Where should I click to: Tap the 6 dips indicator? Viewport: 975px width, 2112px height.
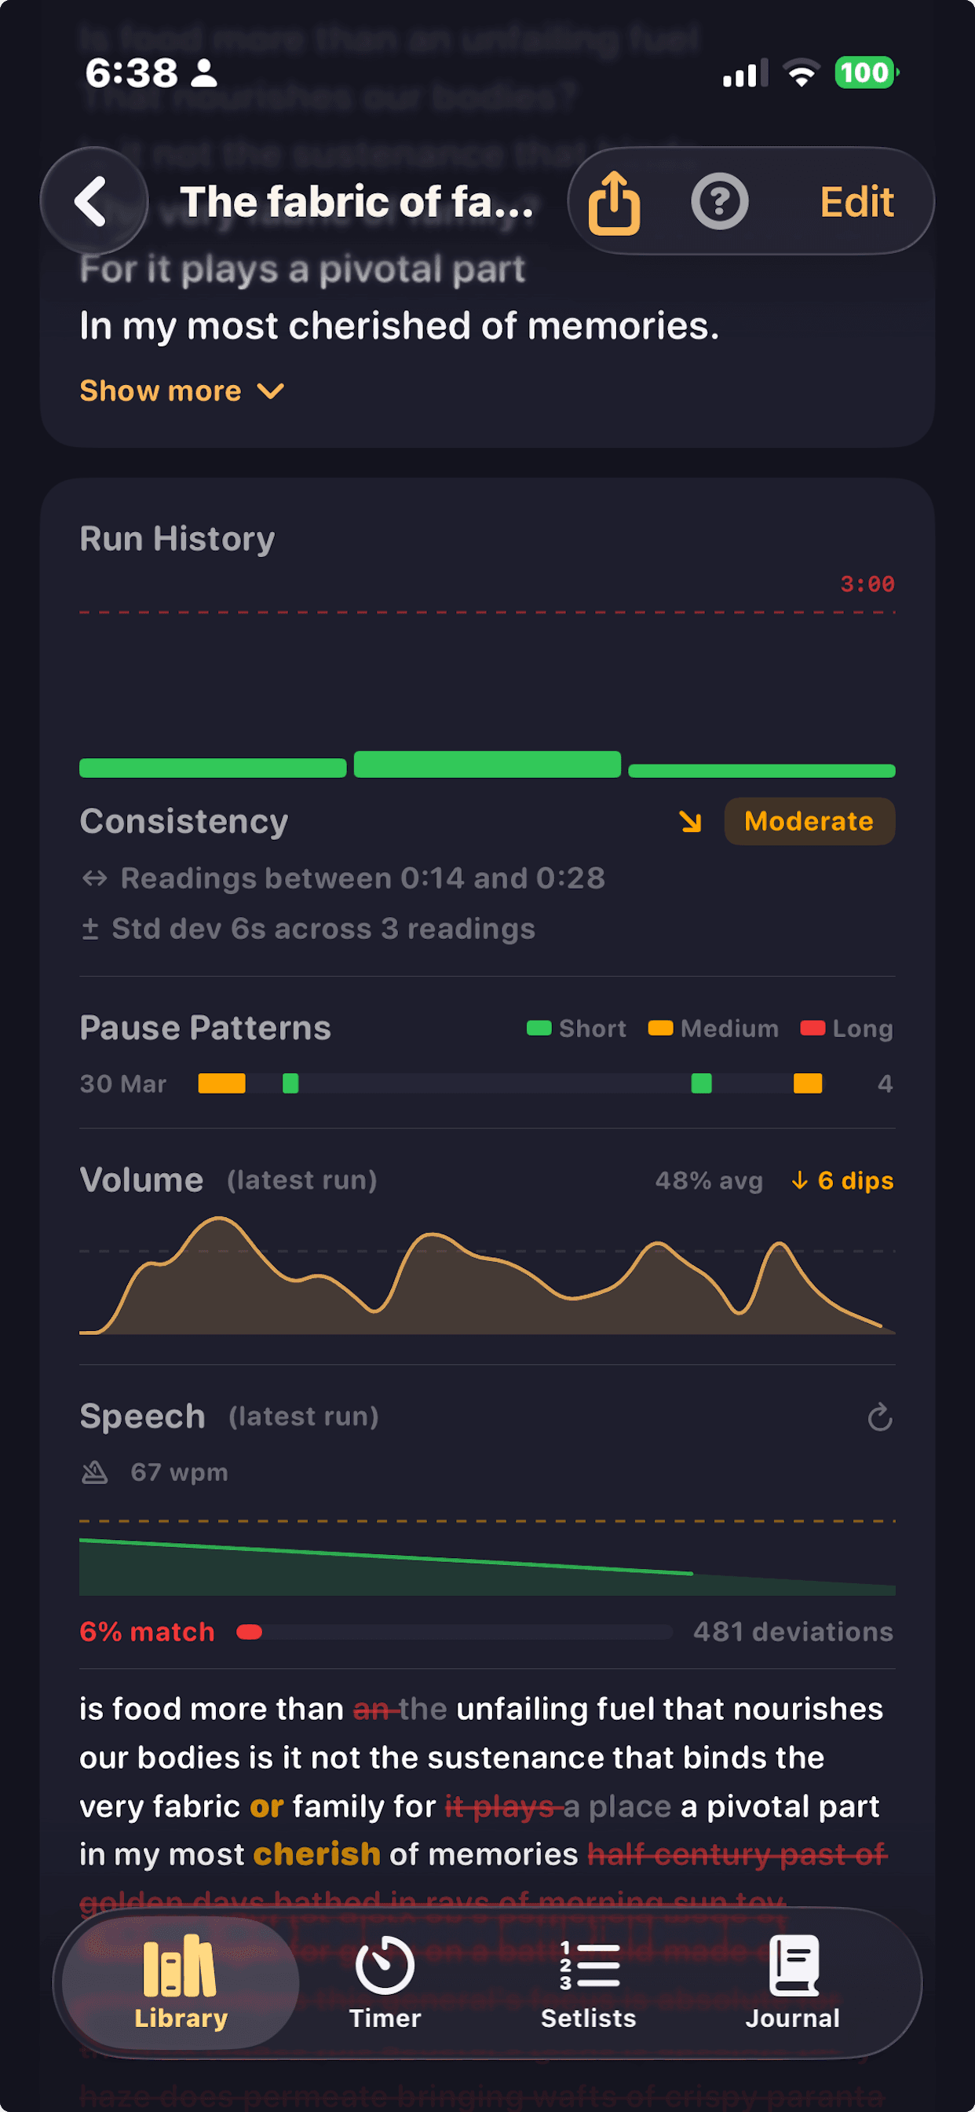tap(842, 1181)
